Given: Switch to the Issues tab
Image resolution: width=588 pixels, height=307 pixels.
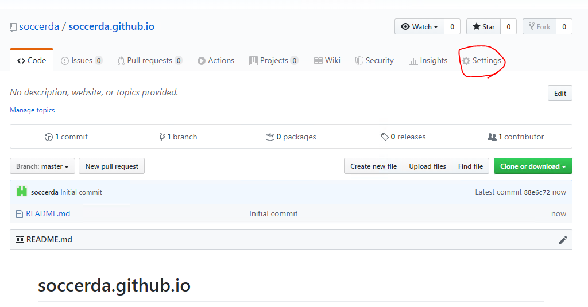Looking at the screenshot, I should point(82,60).
